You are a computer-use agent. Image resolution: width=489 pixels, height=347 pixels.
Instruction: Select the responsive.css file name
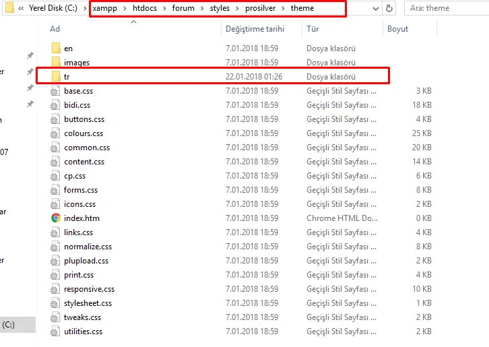(x=89, y=289)
